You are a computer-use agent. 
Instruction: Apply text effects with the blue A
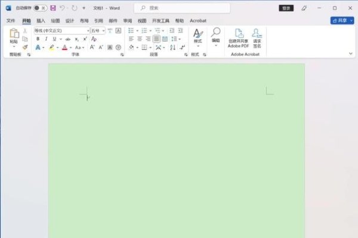click(38, 48)
